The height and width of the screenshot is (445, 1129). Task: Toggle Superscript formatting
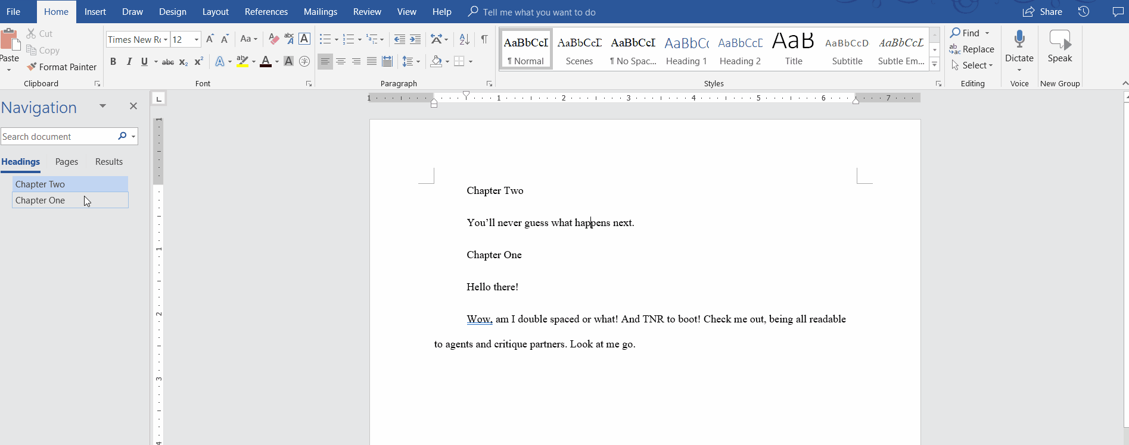pyautogui.click(x=199, y=61)
